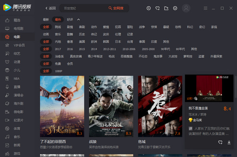This screenshot has width=237, height=157.
Task: Open NBA in sidebar
Action: [17, 78]
